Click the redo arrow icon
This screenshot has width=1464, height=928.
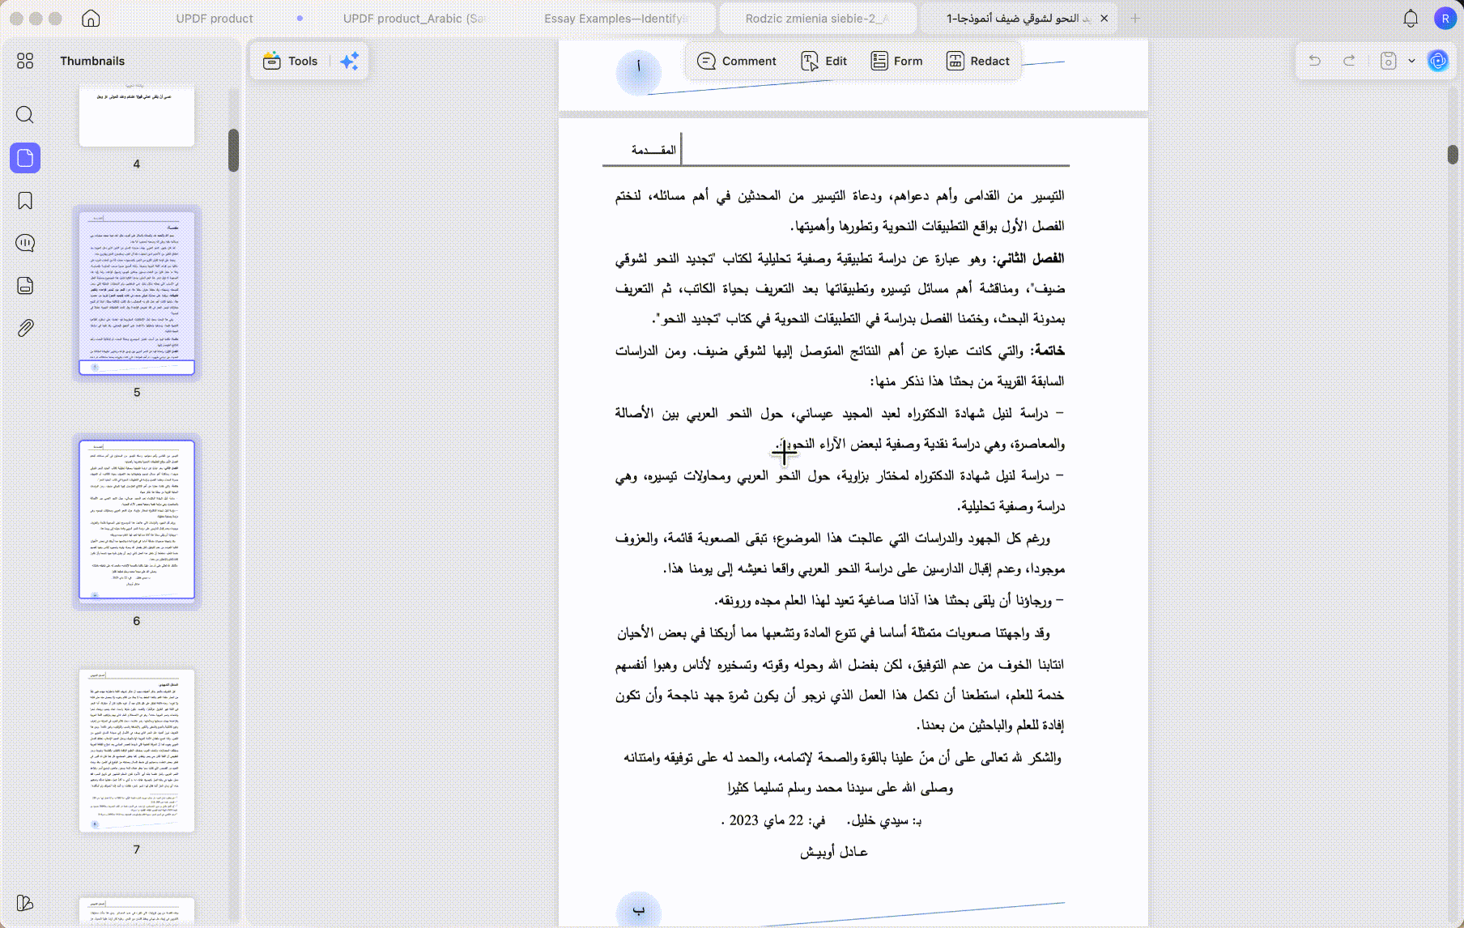click(1349, 61)
